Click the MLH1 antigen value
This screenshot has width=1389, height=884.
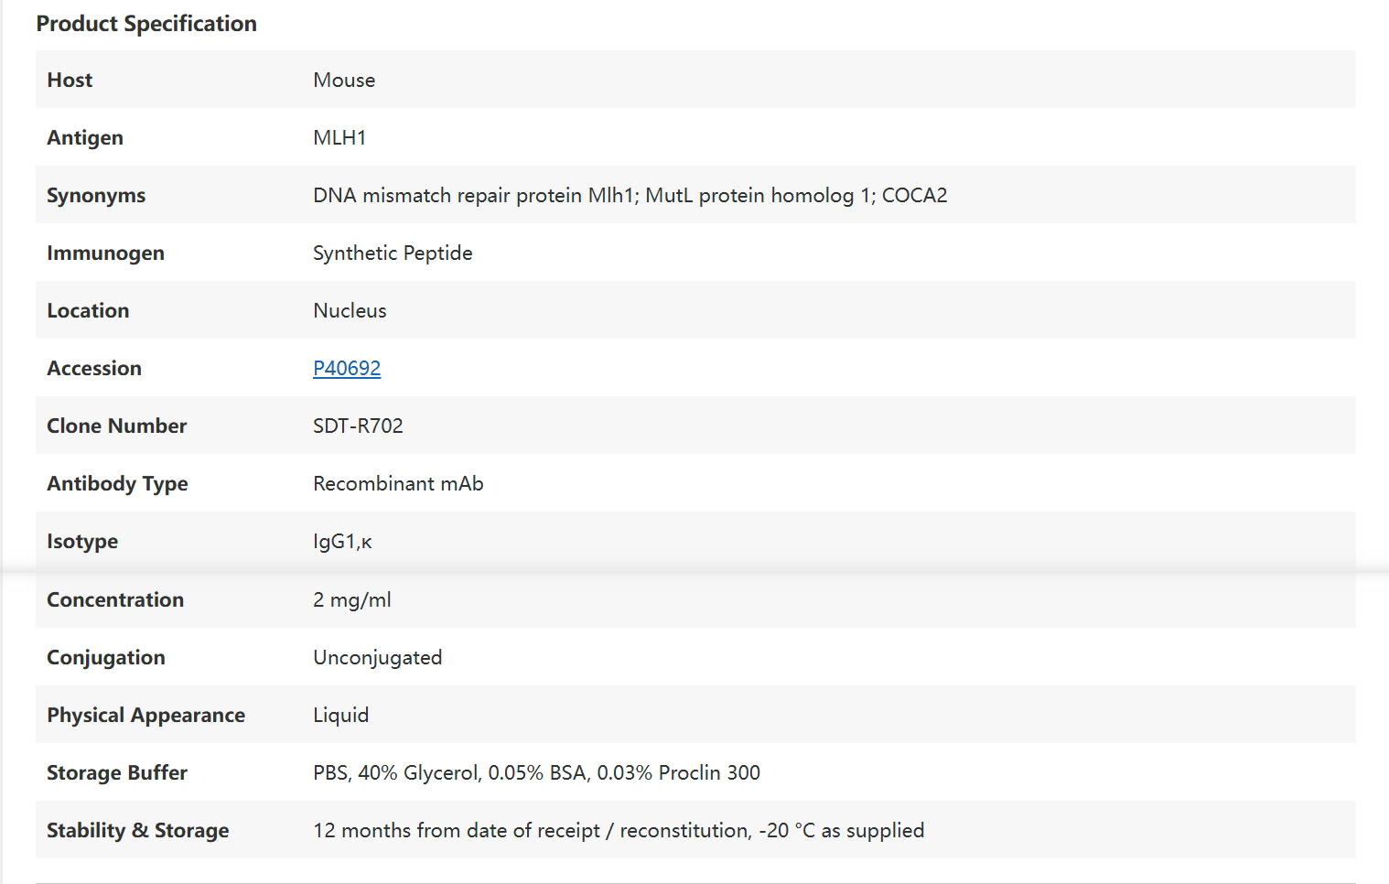[339, 138]
